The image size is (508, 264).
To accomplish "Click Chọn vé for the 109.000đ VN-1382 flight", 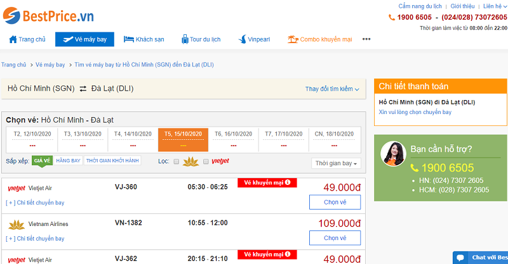I will [x=335, y=238].
